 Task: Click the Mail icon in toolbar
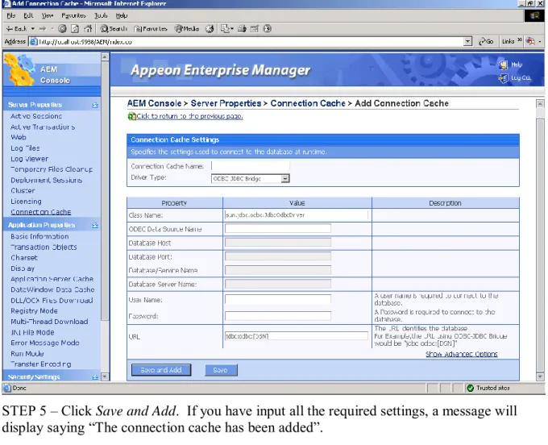pos(226,29)
